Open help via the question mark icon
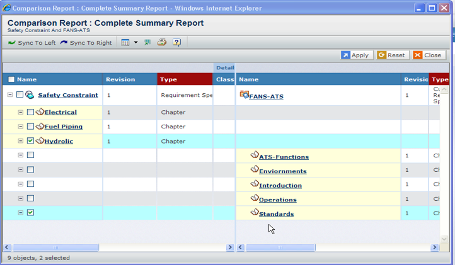 177,43
